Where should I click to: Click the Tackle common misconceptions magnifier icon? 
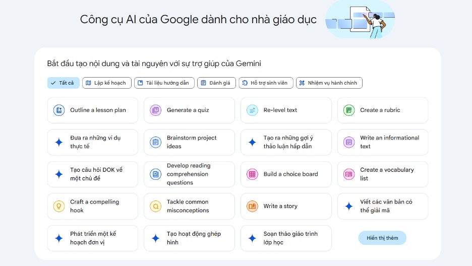point(156,206)
